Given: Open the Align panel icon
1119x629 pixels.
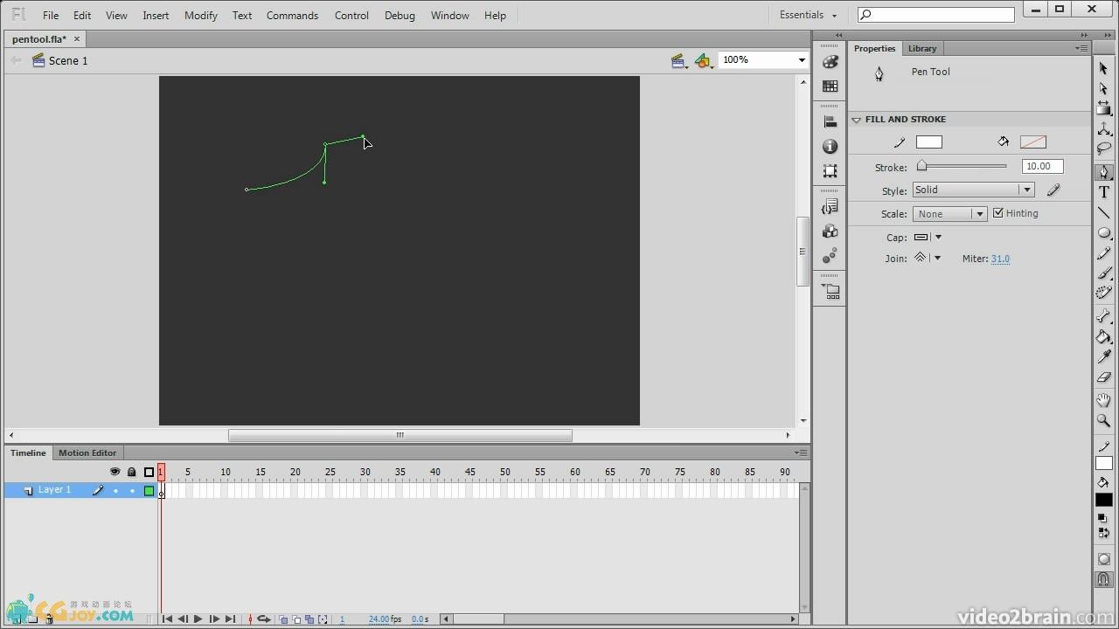Looking at the screenshot, I should point(830,122).
